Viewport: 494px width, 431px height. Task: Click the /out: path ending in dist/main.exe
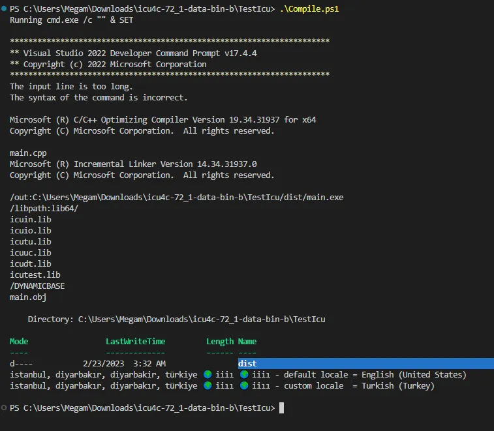tap(177, 198)
